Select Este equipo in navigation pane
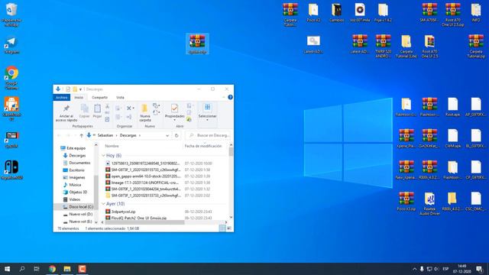 [76, 148]
